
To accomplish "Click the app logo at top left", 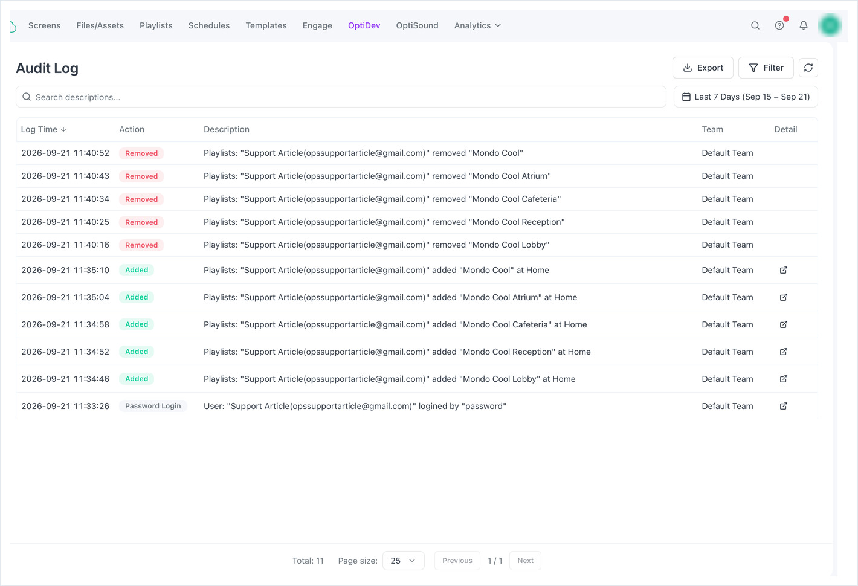I will click(x=13, y=26).
